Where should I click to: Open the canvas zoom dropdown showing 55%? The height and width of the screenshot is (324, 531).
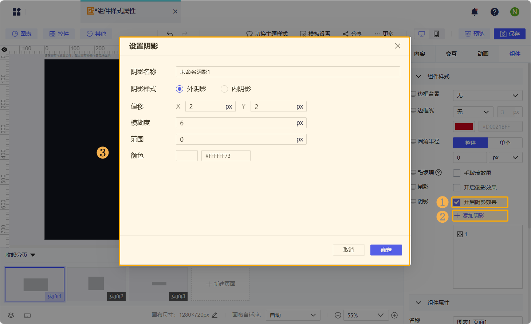coord(366,315)
